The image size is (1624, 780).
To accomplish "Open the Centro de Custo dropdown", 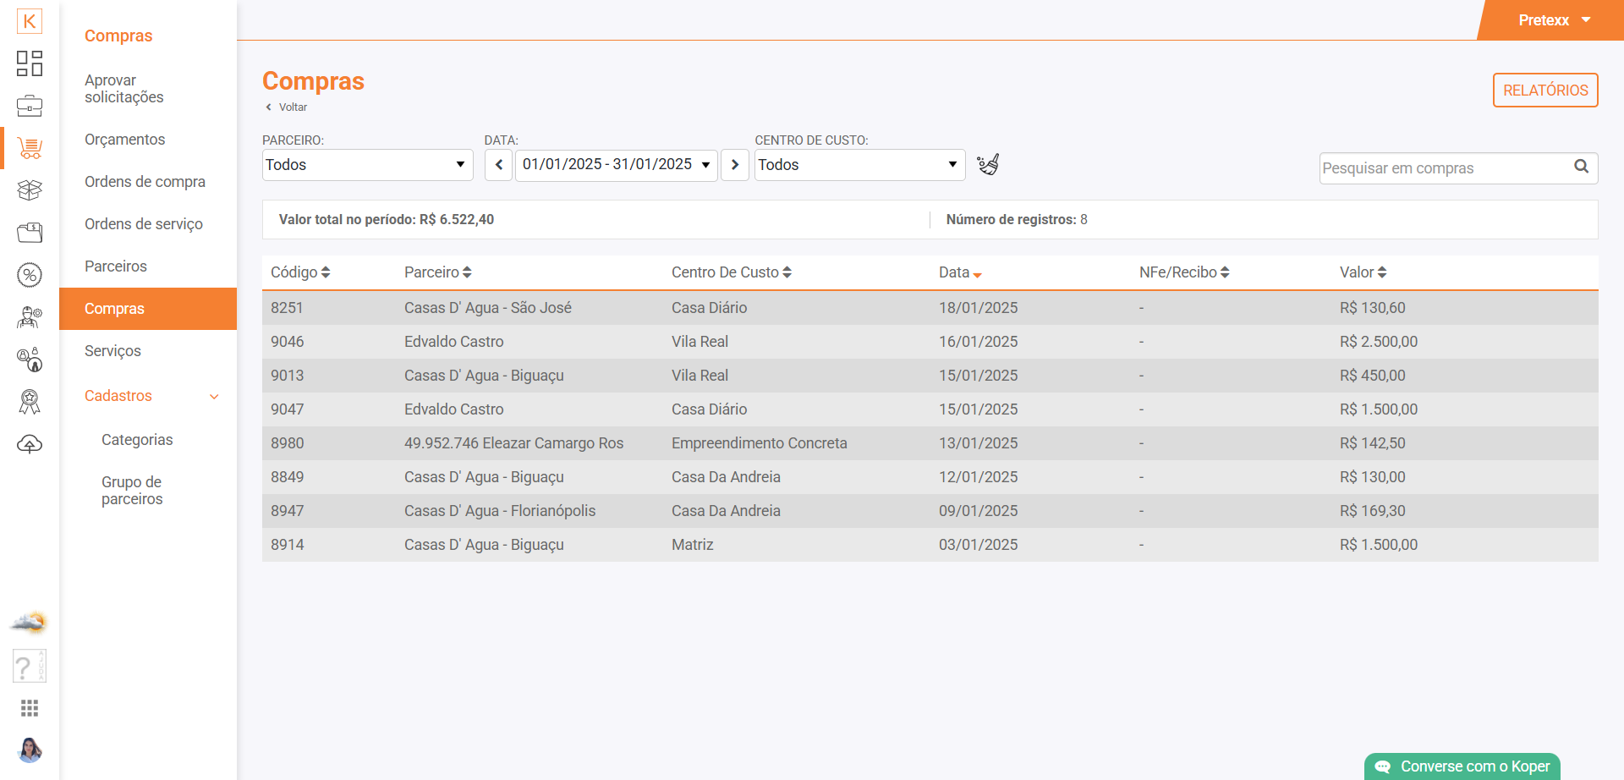I will [x=859, y=165].
